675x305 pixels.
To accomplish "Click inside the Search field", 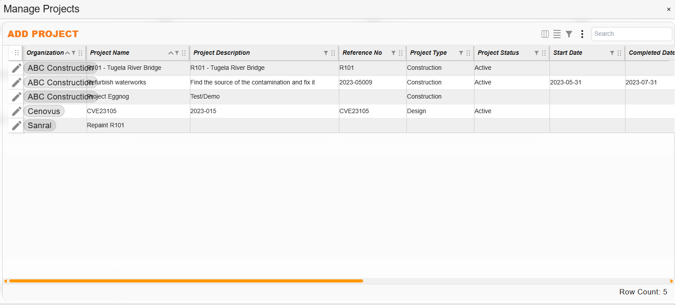I will 631,34.
